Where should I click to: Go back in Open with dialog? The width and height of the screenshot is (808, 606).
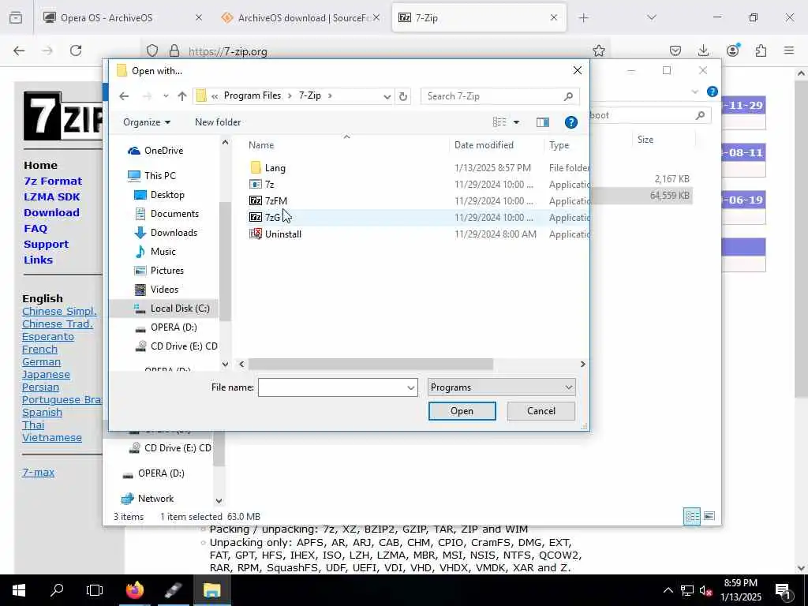pos(124,95)
